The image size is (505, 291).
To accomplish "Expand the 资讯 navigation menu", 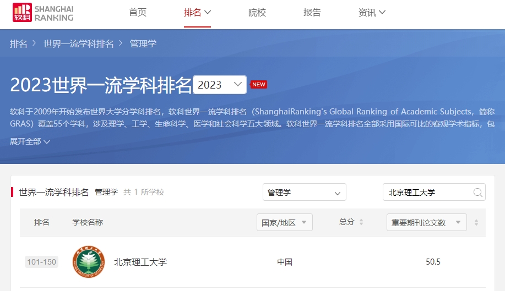I will click(x=372, y=13).
